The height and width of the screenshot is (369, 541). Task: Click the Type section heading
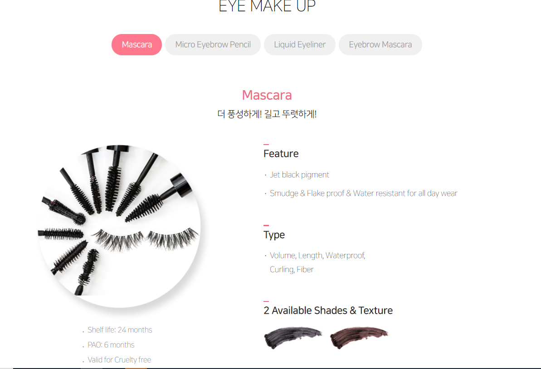click(274, 235)
